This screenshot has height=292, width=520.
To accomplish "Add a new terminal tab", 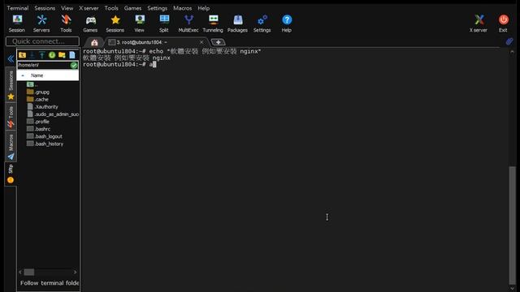I will pos(218,42).
